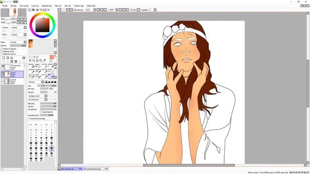The width and height of the screenshot is (310, 174).
Task: Toggle Preserve Opacity checkbox
Action: 1,49
